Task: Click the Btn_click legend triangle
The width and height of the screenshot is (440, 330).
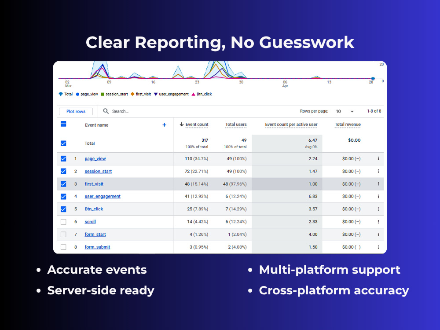Action: [193, 94]
